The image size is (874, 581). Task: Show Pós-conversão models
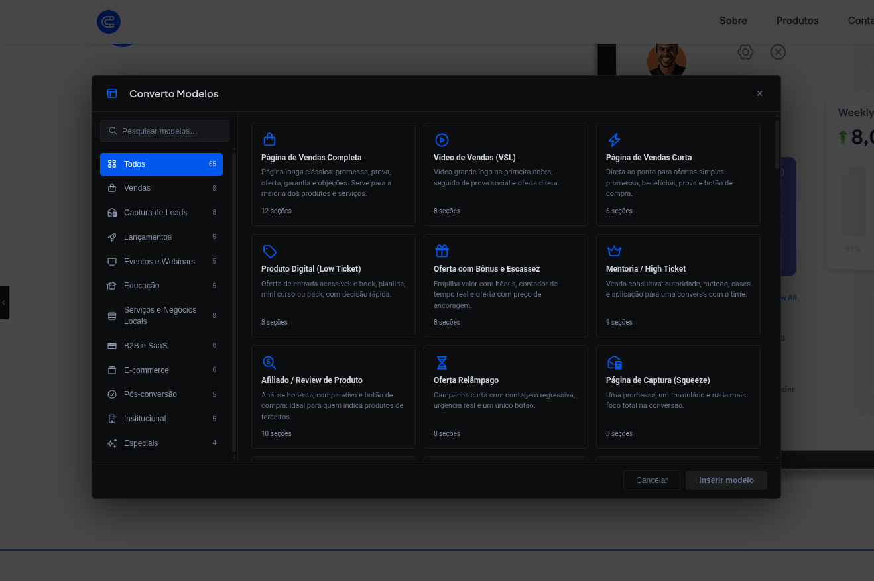point(161,394)
